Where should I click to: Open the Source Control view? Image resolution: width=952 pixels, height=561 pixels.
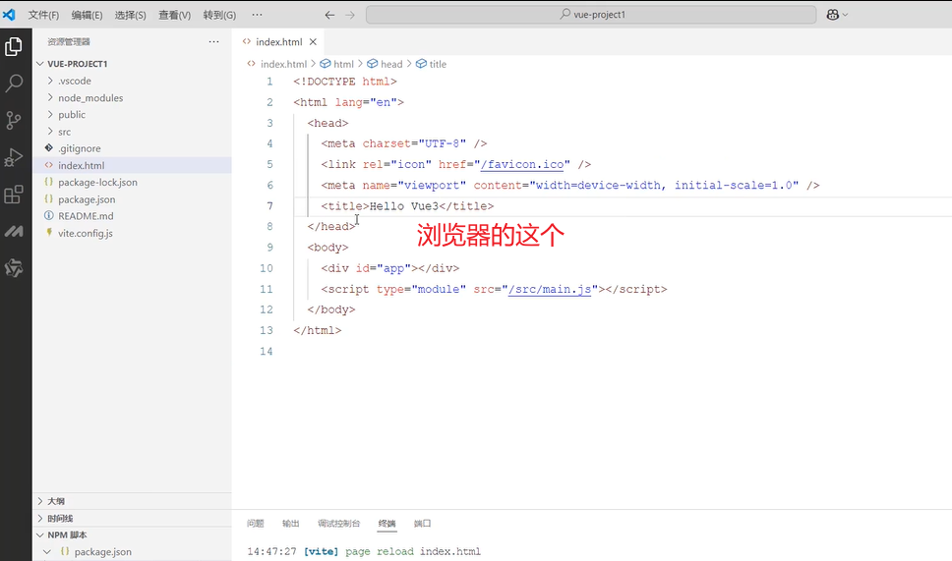pos(14,120)
